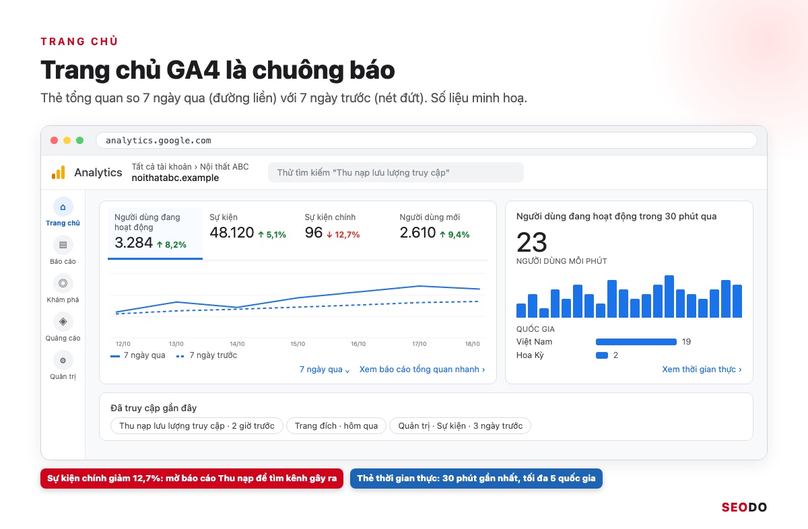
Task: Click the 3.284 active users value
Action: point(133,243)
